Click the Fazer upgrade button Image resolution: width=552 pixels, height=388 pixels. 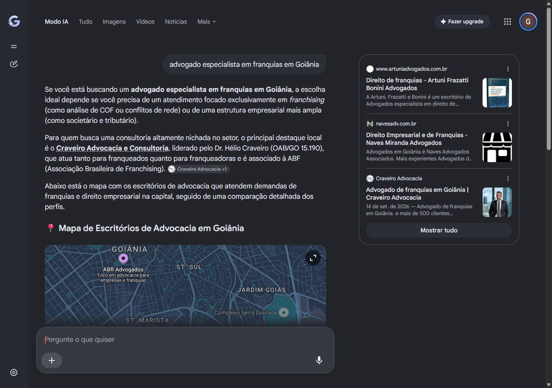tap(462, 22)
